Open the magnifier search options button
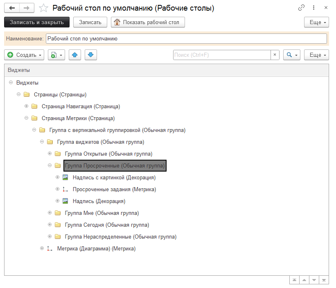336x288 pixels. (292, 55)
